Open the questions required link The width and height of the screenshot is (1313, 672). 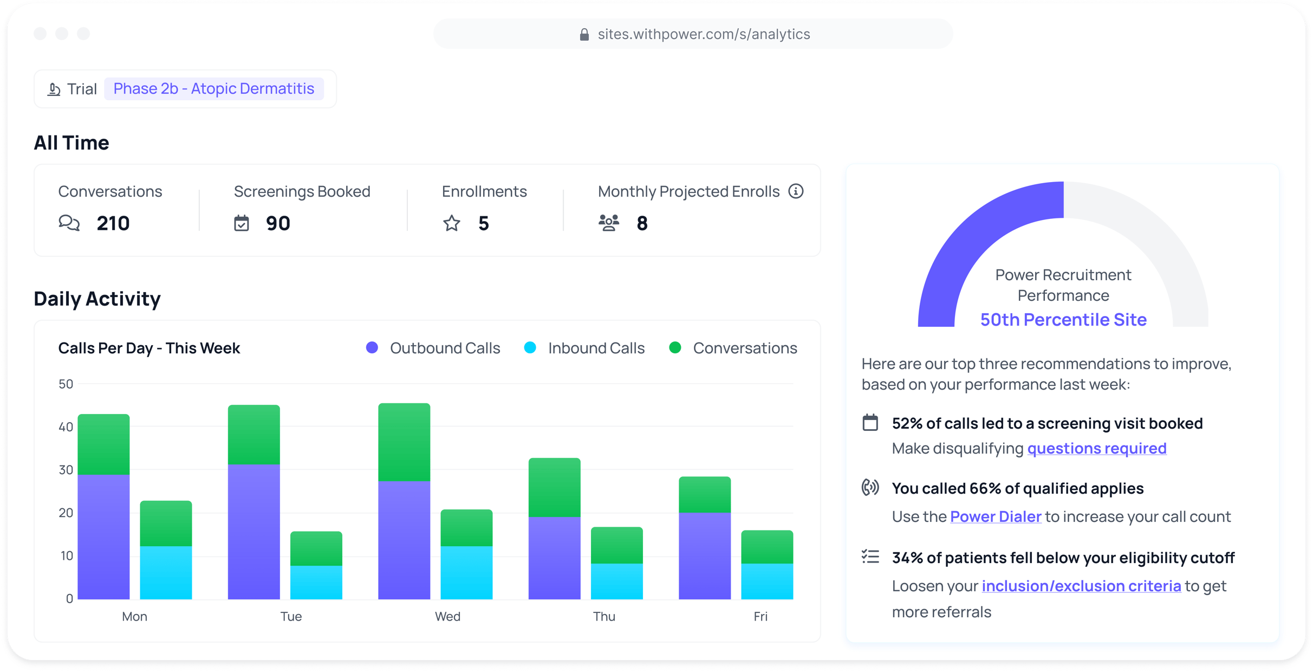click(x=1097, y=448)
